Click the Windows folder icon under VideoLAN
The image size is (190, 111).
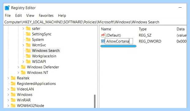13,95
